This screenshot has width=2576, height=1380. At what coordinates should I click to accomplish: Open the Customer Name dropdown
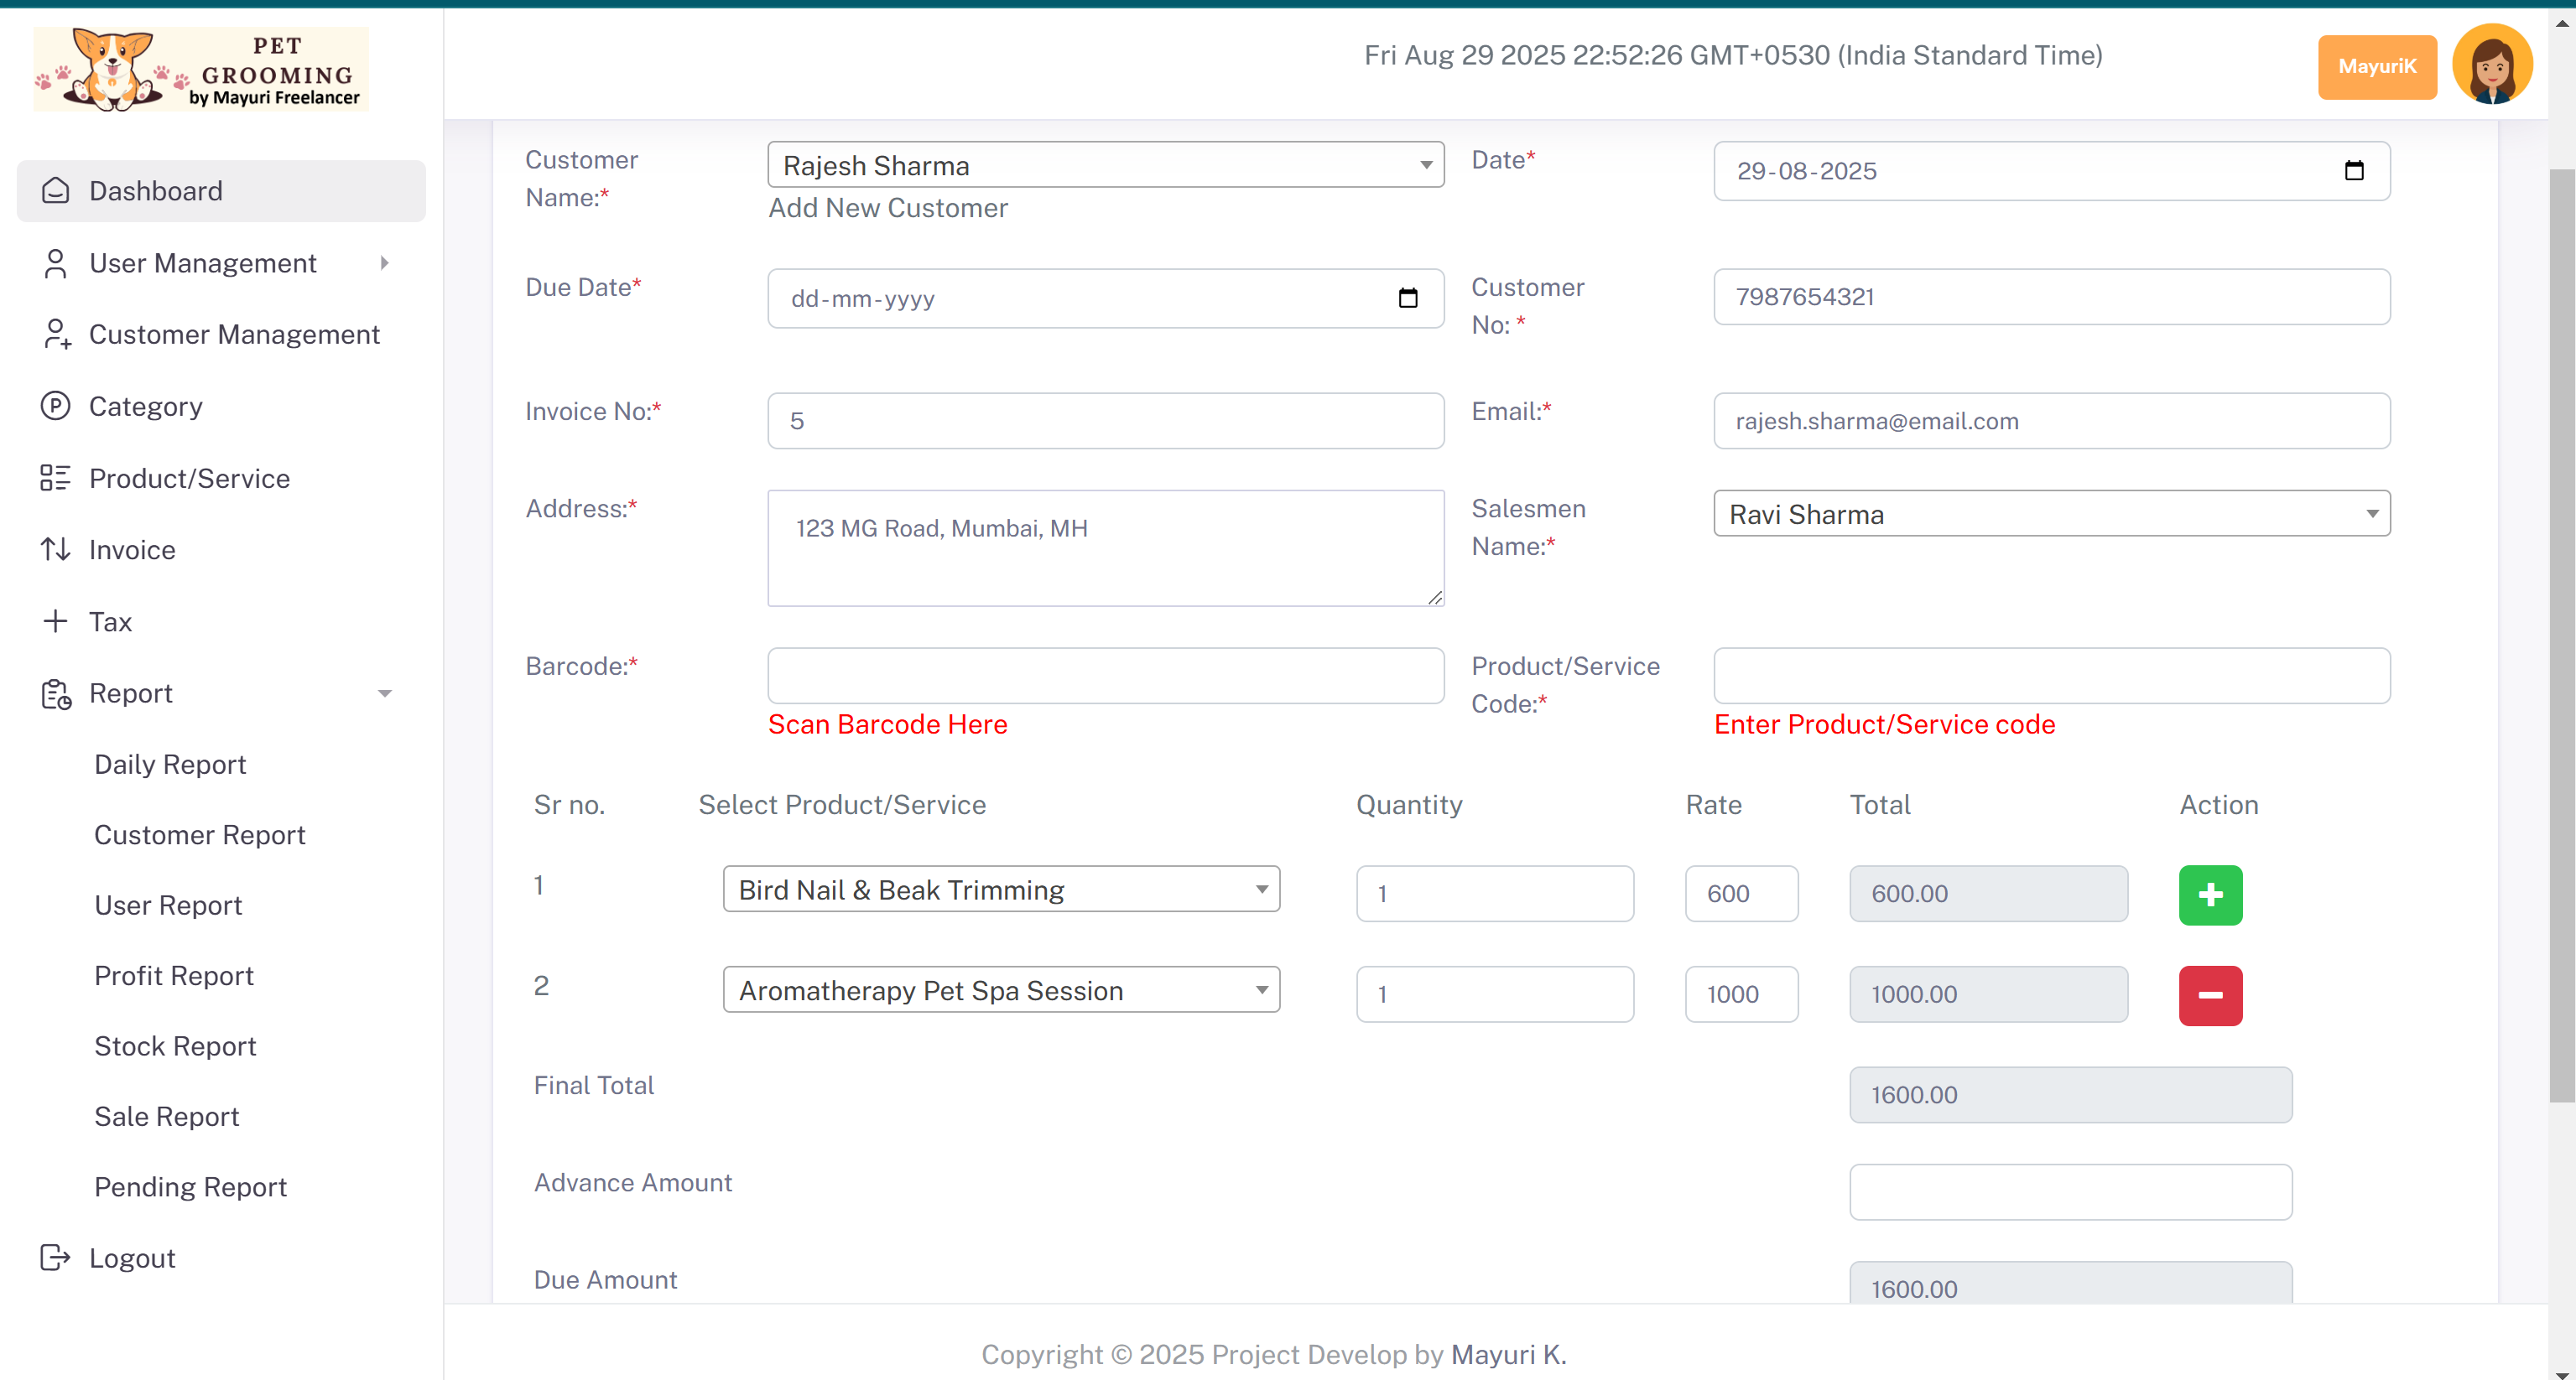tap(1105, 165)
